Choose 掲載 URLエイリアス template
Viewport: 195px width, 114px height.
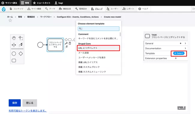[98, 62]
